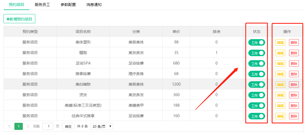Edit the 足浴SPA row

point(280,63)
